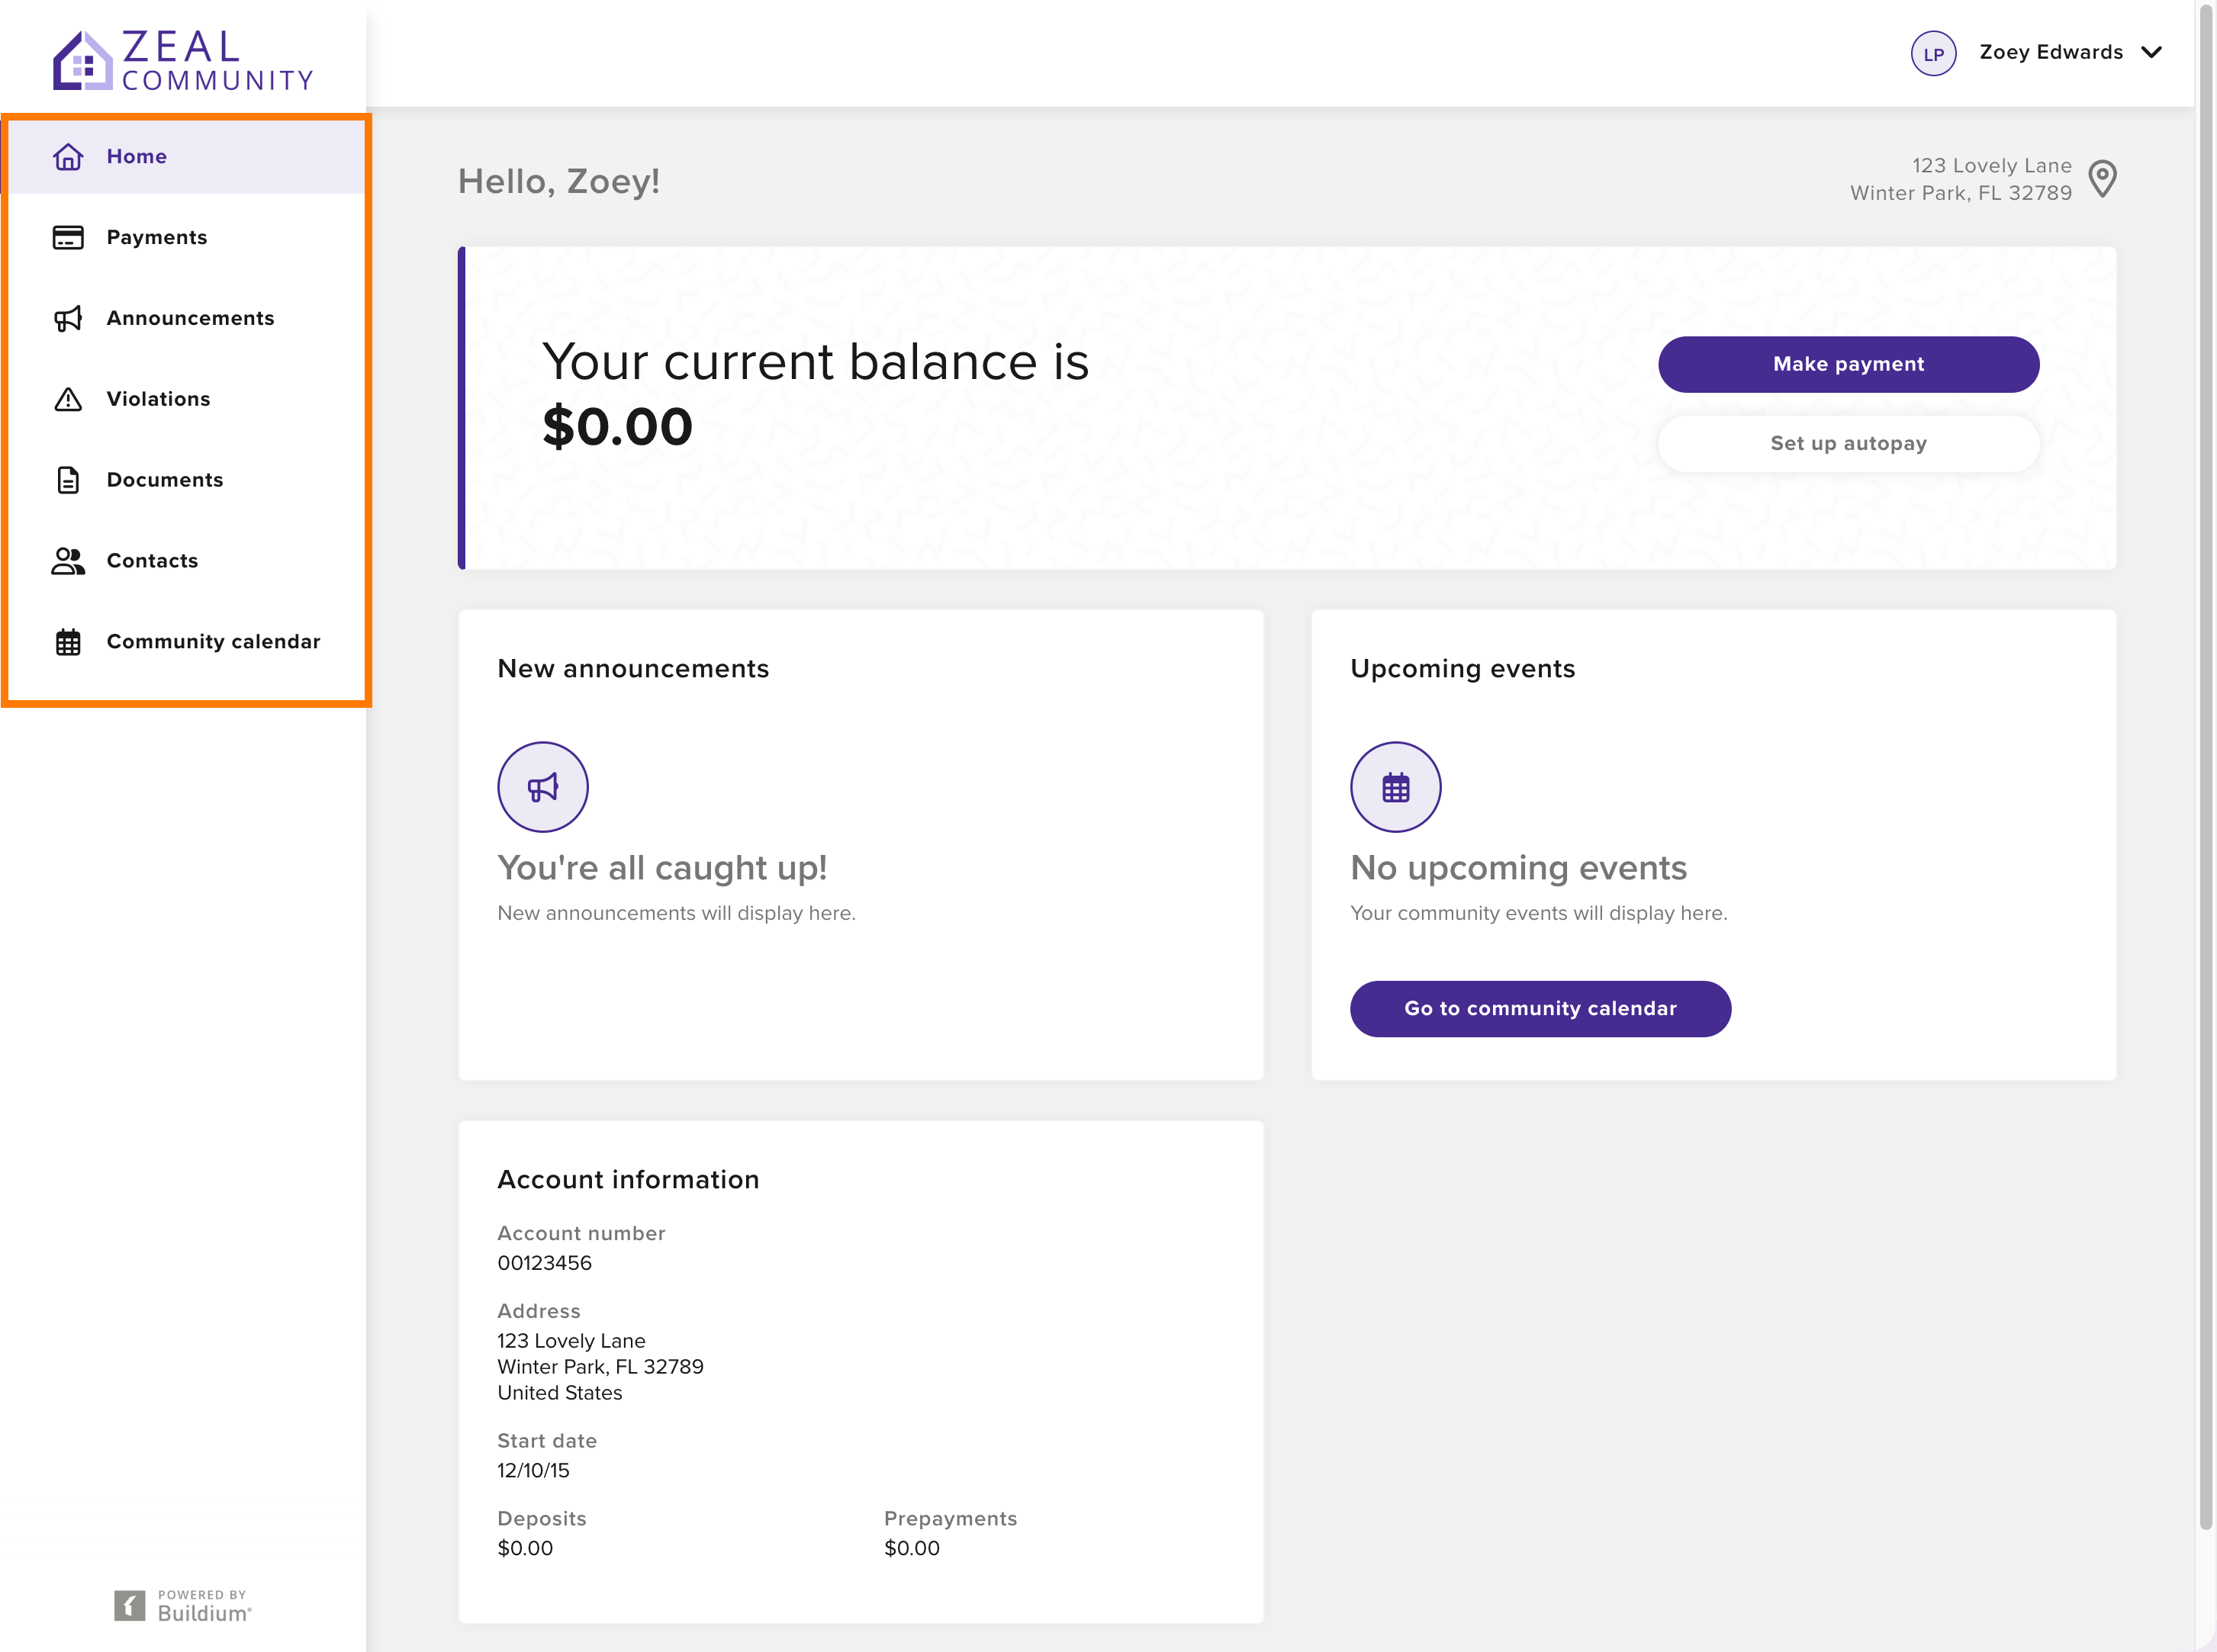Click the New announcements heading
Screen dimensions: 2217x1652
pos(633,668)
